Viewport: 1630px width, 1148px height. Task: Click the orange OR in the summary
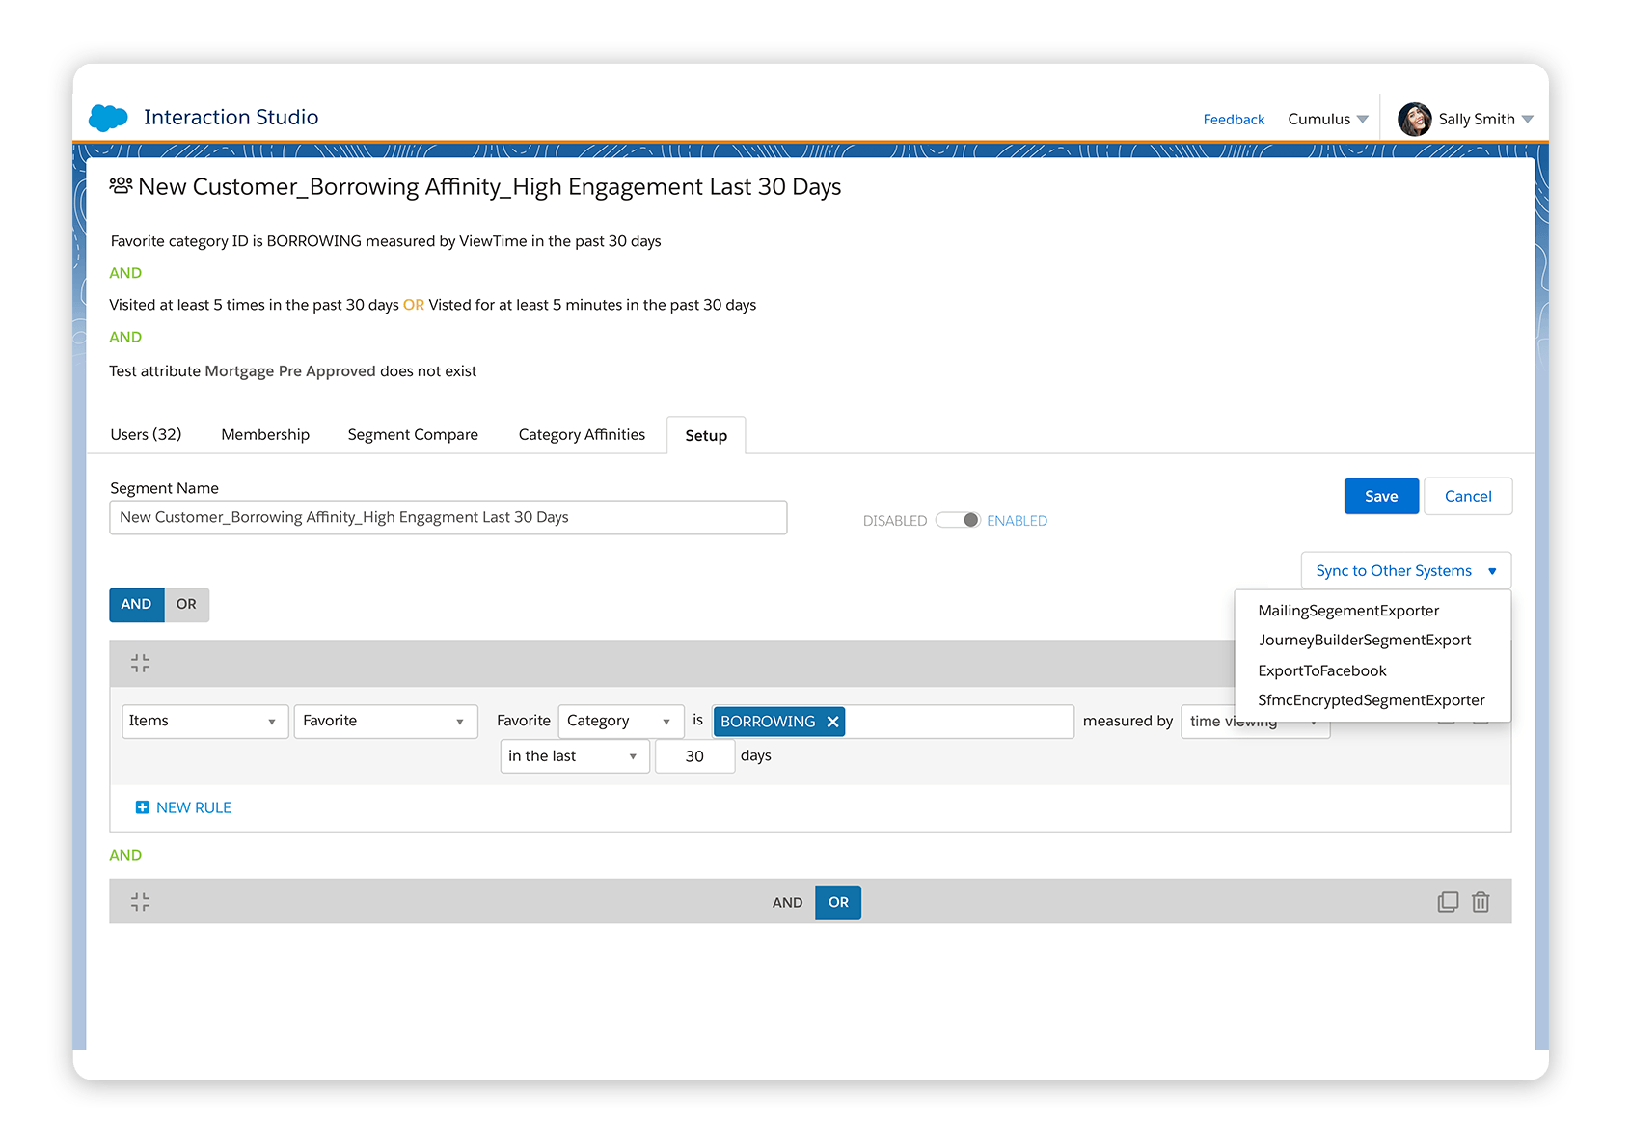[x=414, y=305]
